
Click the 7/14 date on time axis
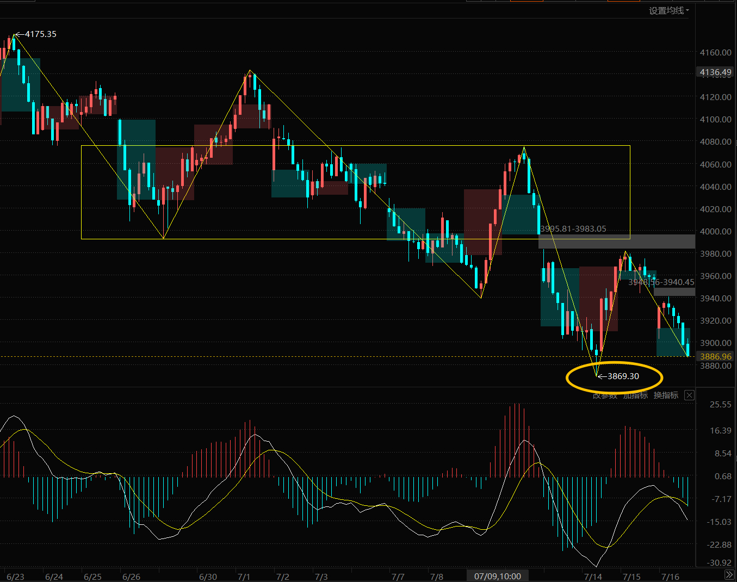(593, 577)
